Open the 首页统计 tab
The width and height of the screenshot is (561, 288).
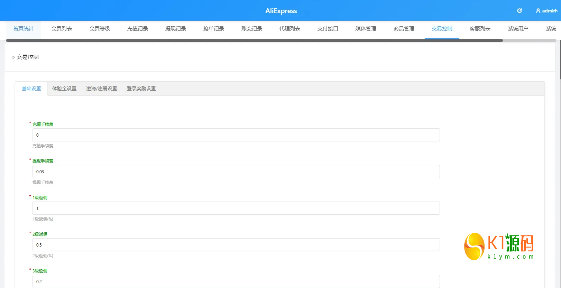(x=24, y=29)
